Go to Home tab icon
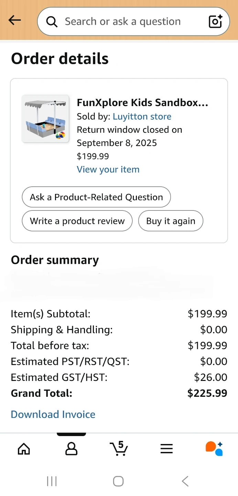The height and width of the screenshot is (496, 238). pyautogui.click(x=24, y=448)
